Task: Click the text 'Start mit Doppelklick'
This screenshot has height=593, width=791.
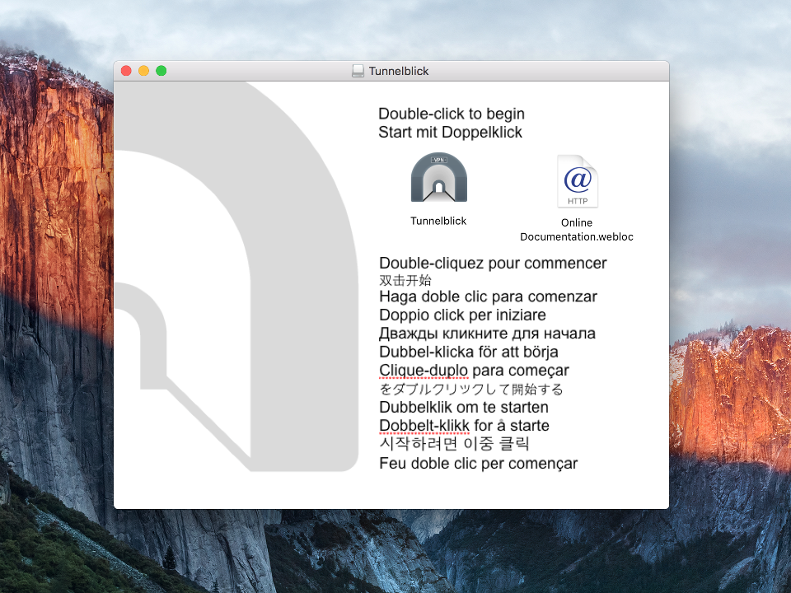Action: pyautogui.click(x=451, y=132)
